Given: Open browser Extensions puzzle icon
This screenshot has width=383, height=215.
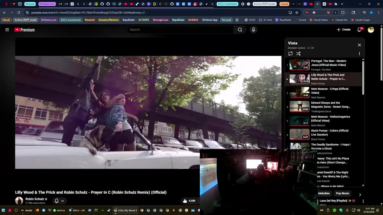Looking at the screenshot, I should point(343,13).
